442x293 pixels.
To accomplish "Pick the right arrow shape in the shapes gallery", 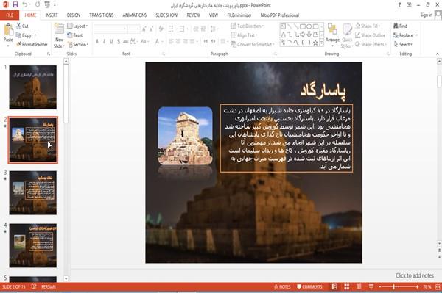I will [303, 35].
